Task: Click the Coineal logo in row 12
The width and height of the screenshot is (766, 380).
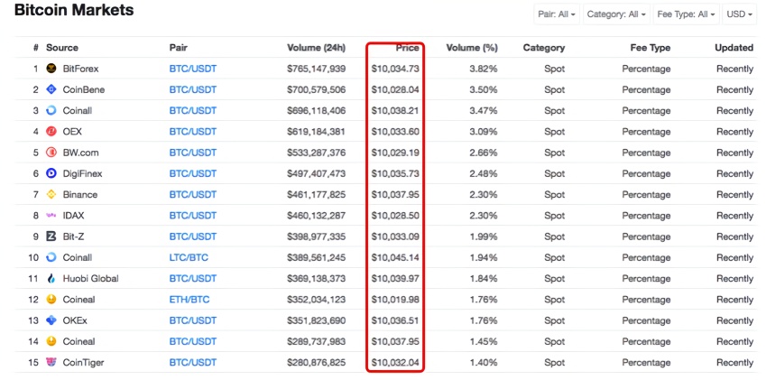Action: tap(51, 300)
